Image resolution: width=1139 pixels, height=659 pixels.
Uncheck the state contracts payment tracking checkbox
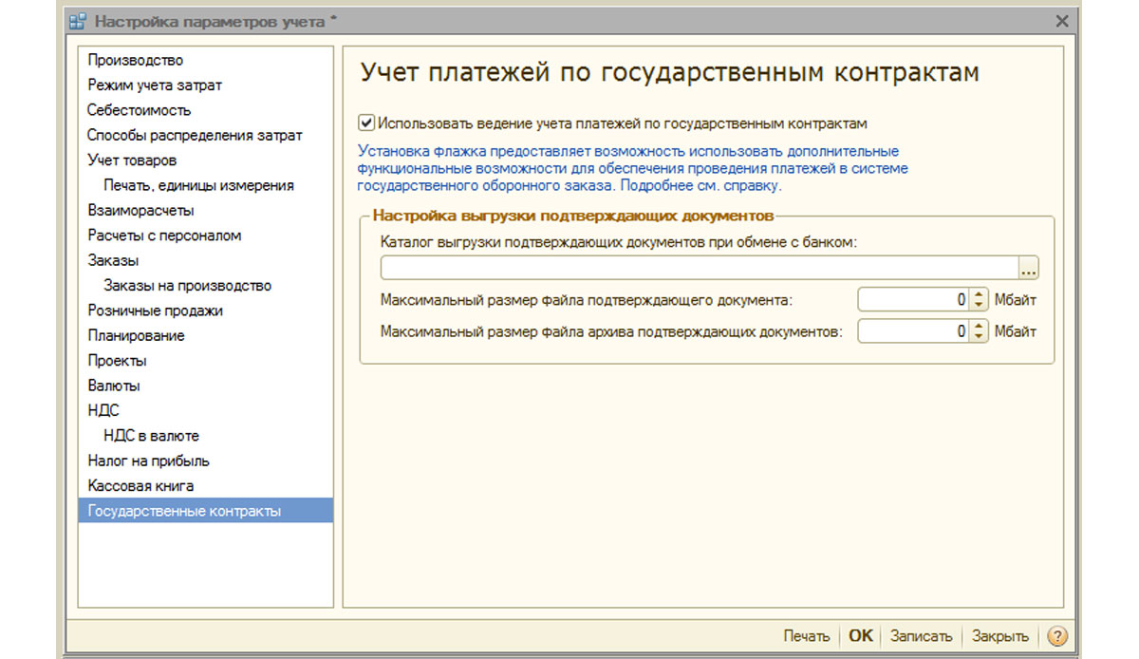(x=366, y=122)
